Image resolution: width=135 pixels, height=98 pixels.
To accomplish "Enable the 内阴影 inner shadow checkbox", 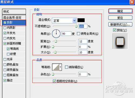I will pyautogui.click(x=5, y=28).
